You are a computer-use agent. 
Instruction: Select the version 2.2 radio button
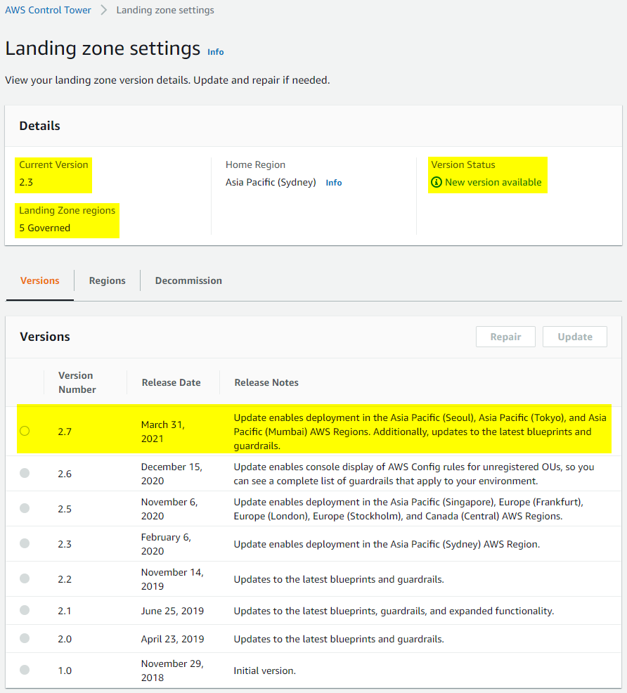pos(25,578)
